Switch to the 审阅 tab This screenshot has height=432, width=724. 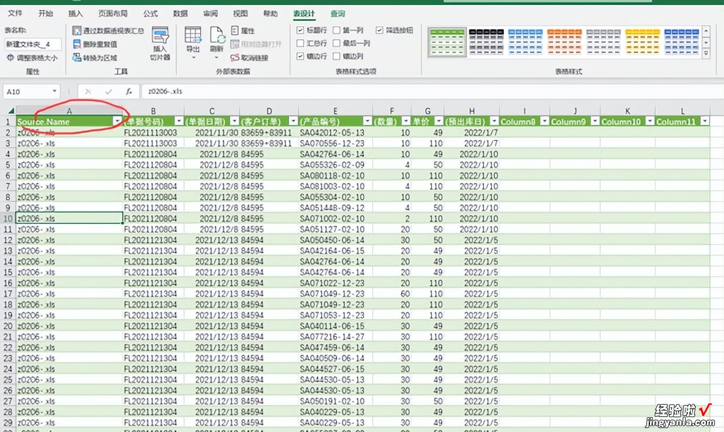coord(210,14)
